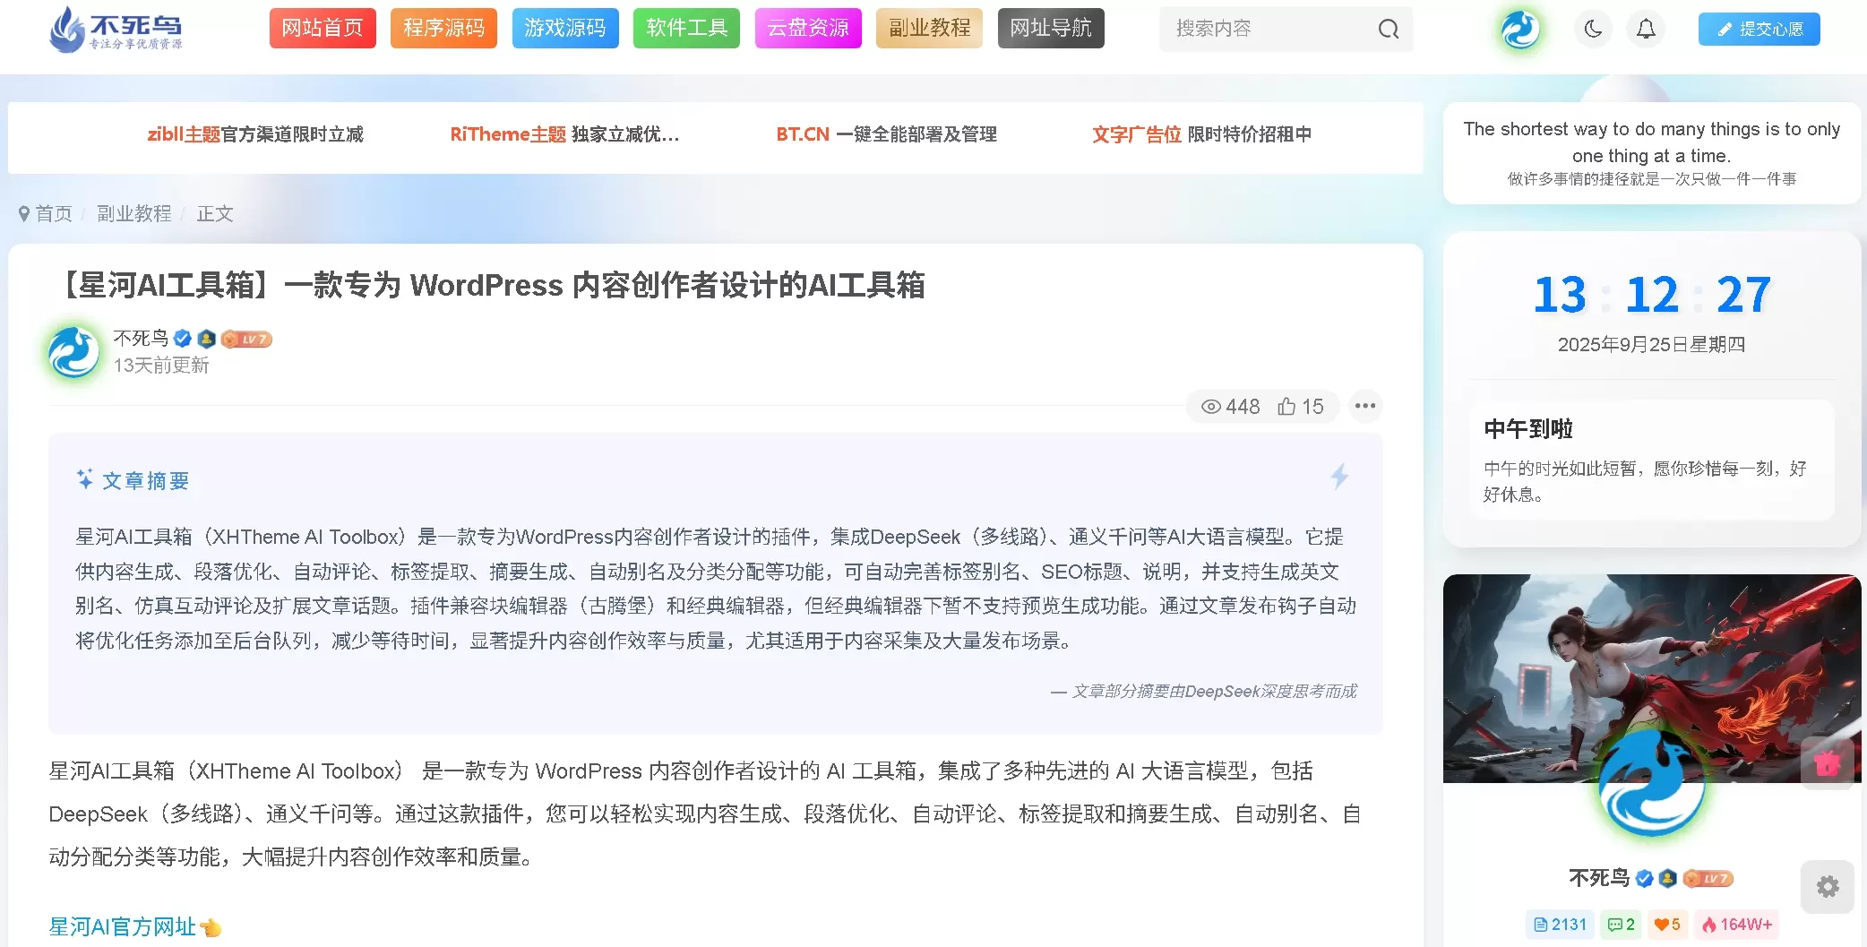Click the search magnifier icon

pos(1389,30)
